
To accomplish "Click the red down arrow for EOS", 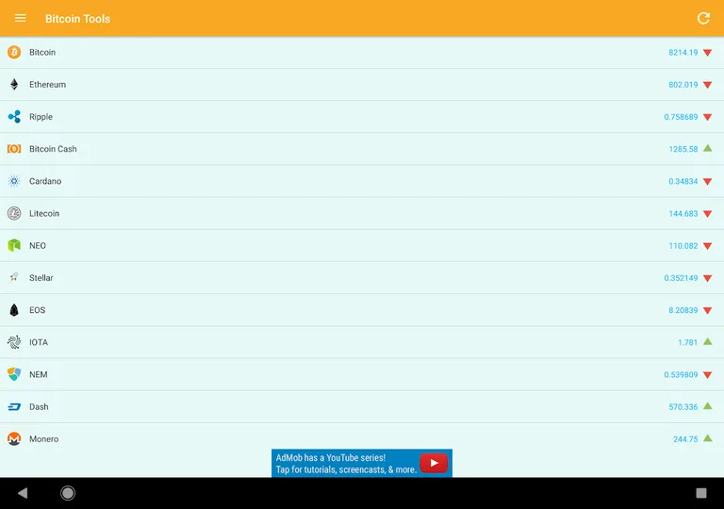I will click(x=707, y=310).
